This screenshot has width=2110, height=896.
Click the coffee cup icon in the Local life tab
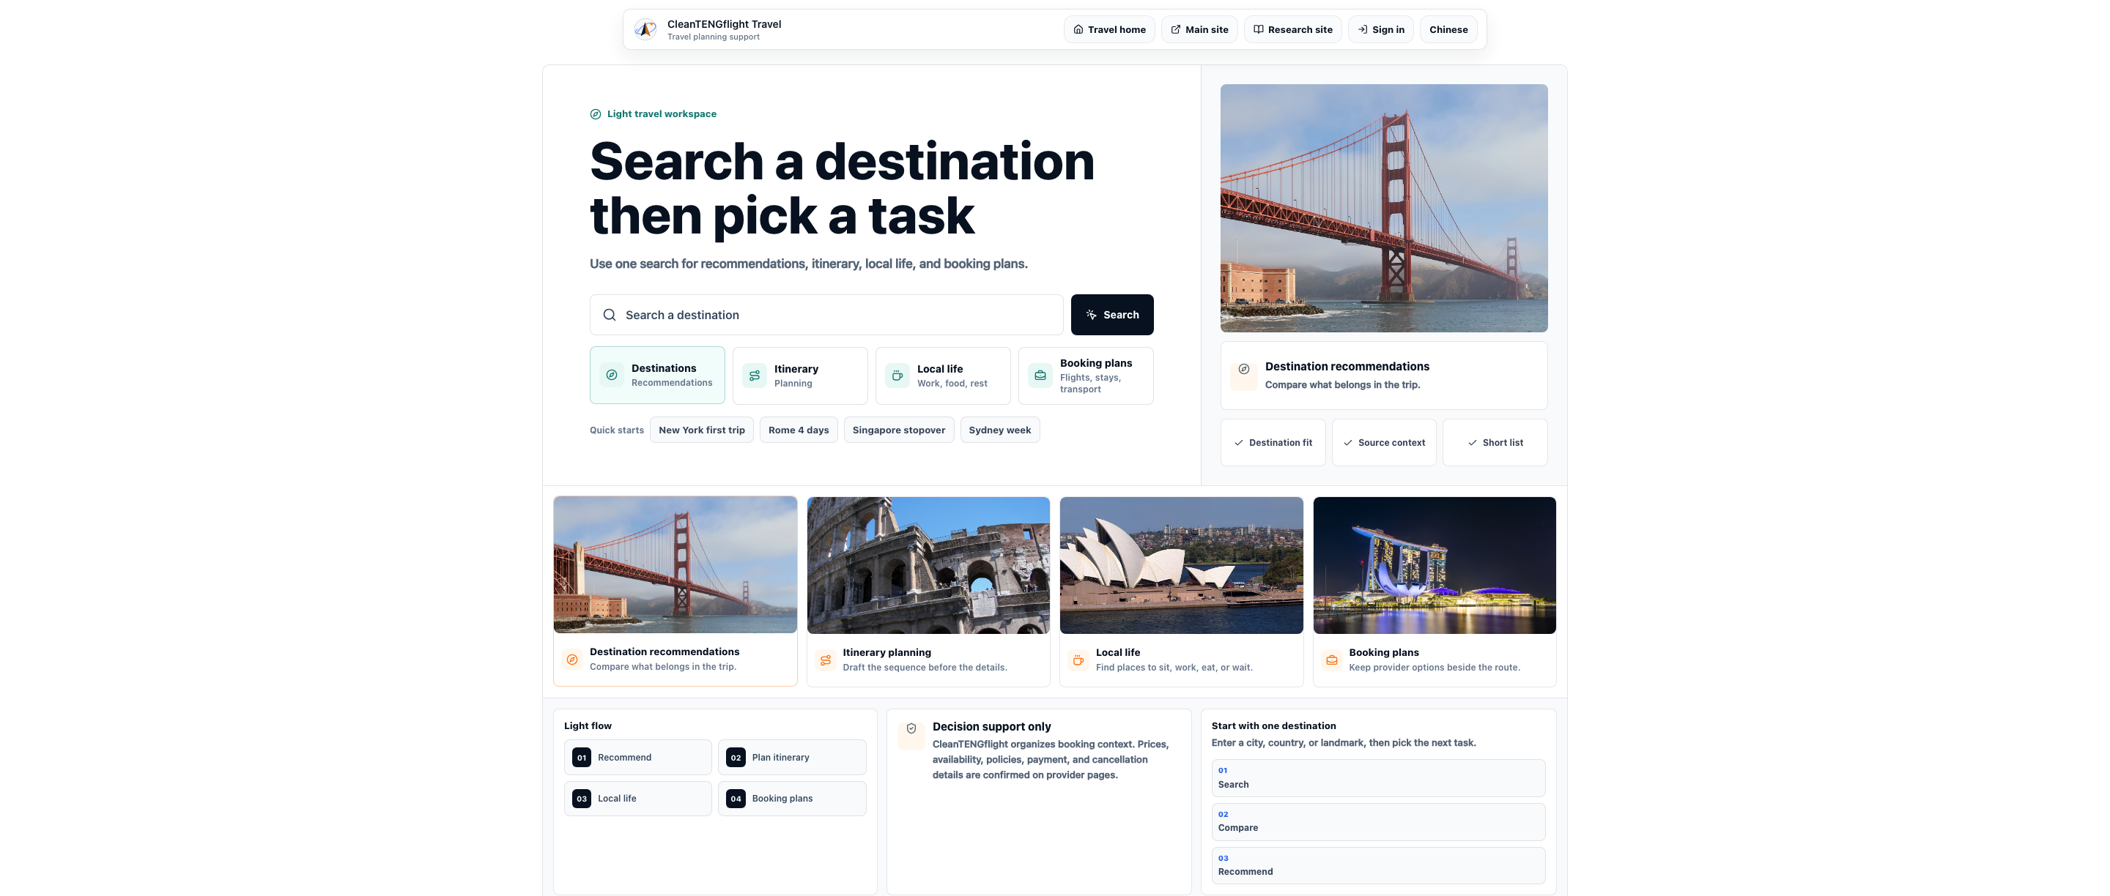[x=897, y=376]
